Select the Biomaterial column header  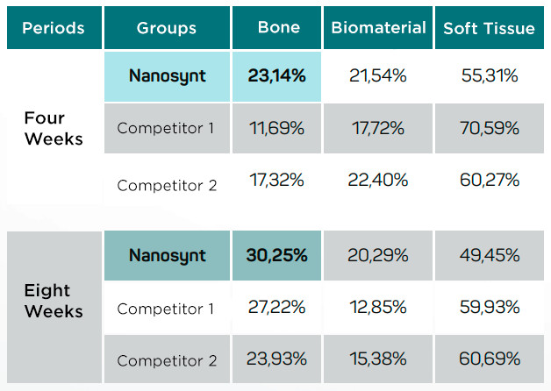377,28
